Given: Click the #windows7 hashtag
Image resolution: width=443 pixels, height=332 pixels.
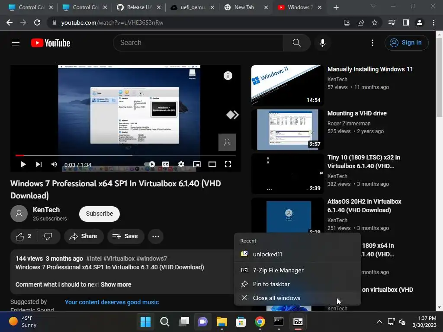Looking at the screenshot, I should 152,259.
